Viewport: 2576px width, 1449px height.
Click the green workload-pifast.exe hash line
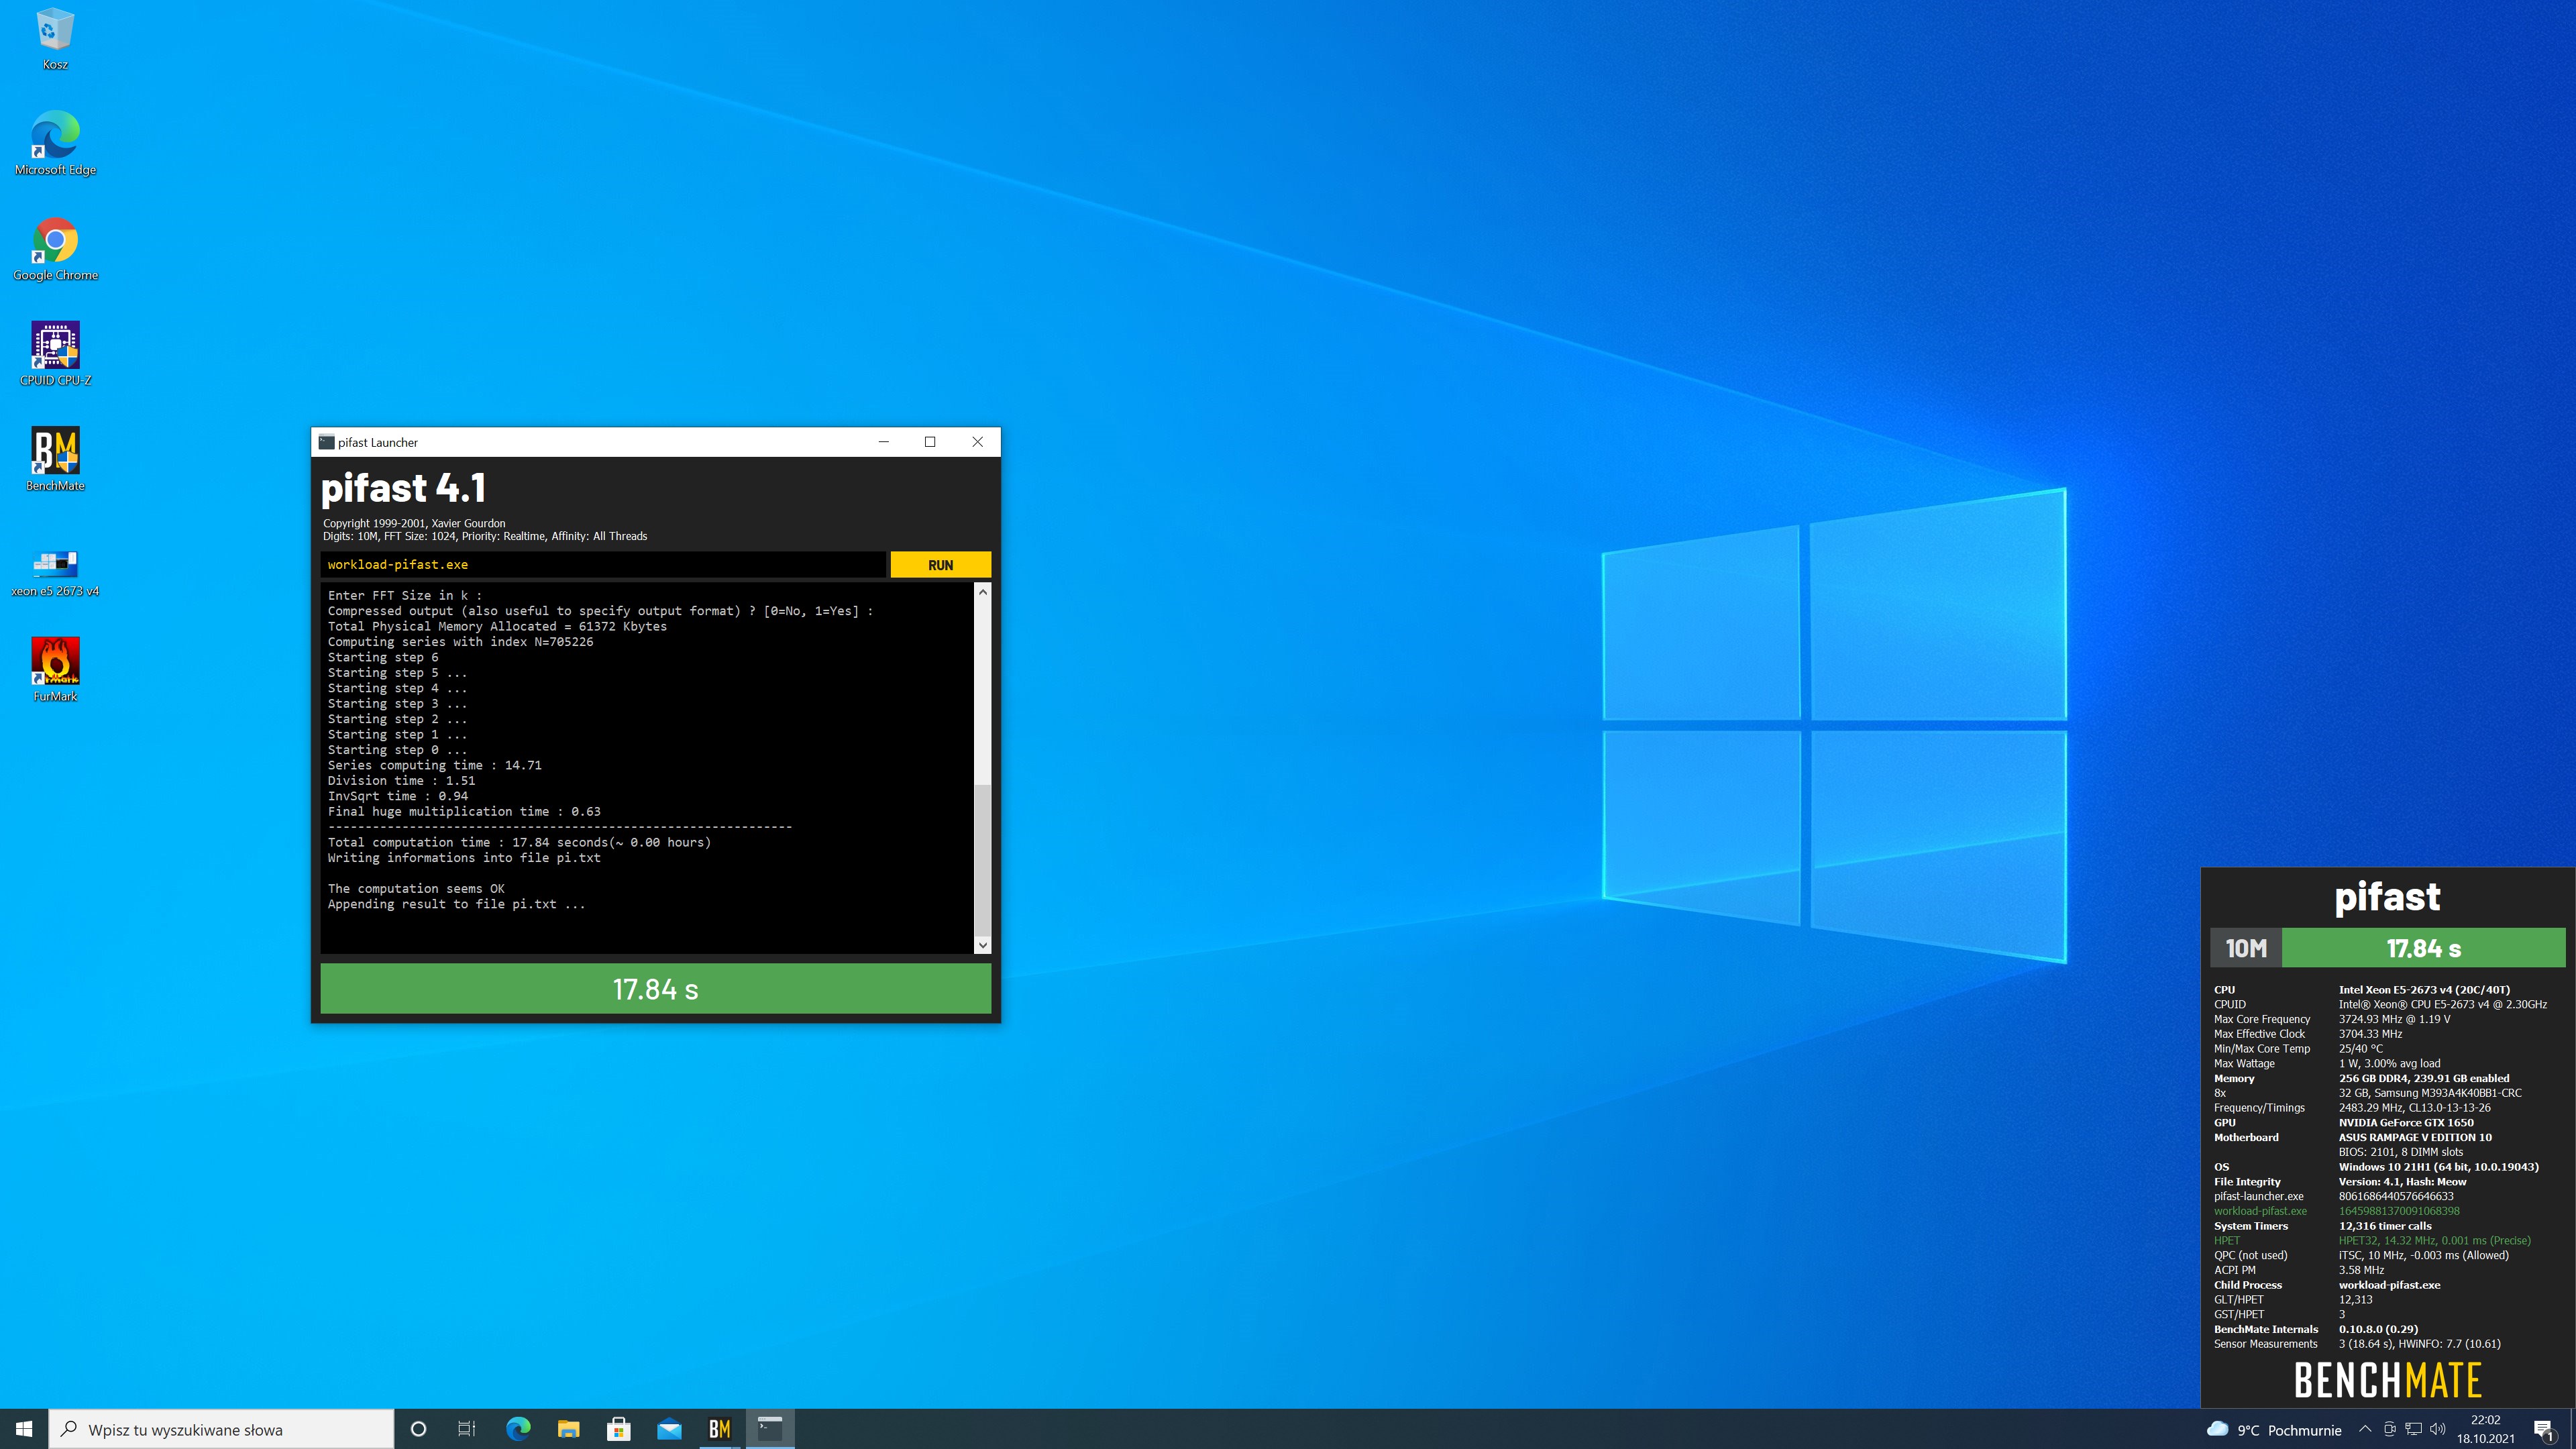click(2337, 1211)
